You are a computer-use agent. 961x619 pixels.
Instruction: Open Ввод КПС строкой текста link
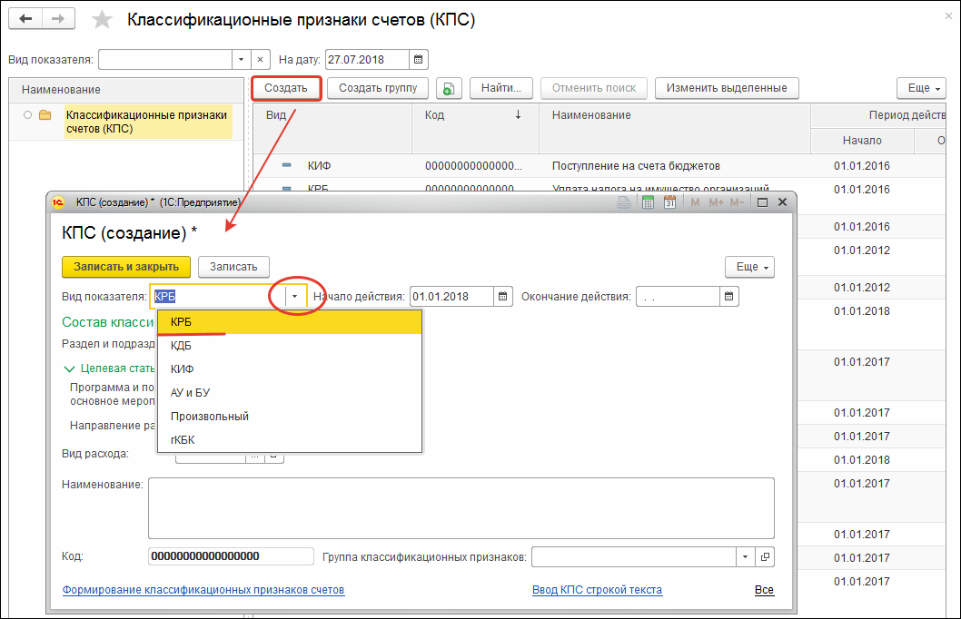[597, 590]
